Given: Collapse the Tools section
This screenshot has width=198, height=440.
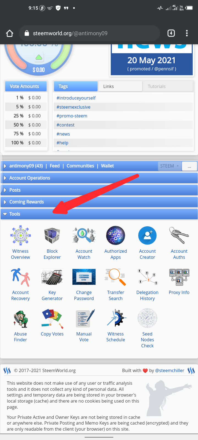Looking at the screenshot, I should pyautogui.click(x=99, y=214).
